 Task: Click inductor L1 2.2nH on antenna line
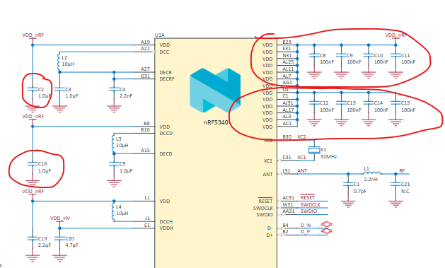372,173
